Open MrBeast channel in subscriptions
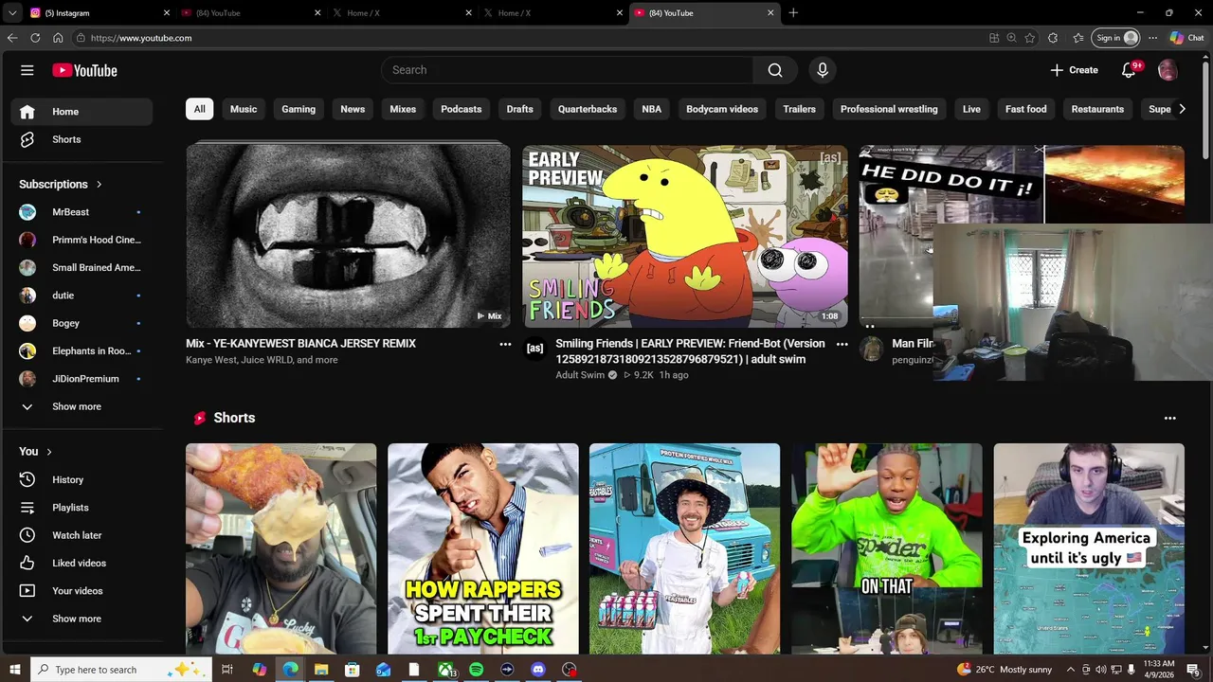The image size is (1213, 682). 81,212
